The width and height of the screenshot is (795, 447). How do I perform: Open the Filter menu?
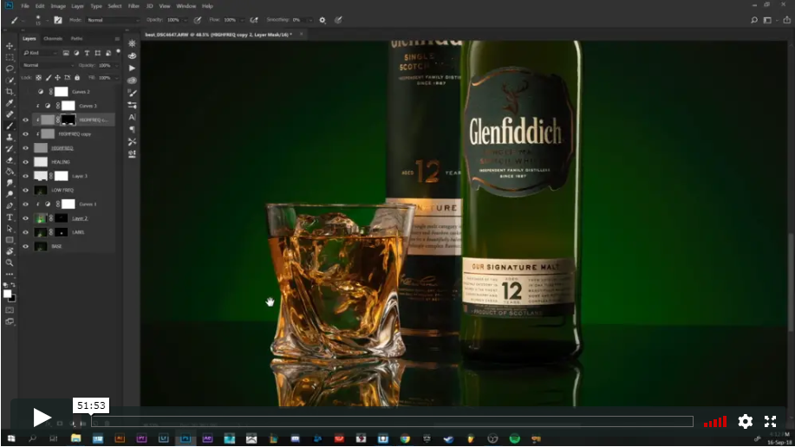[134, 6]
